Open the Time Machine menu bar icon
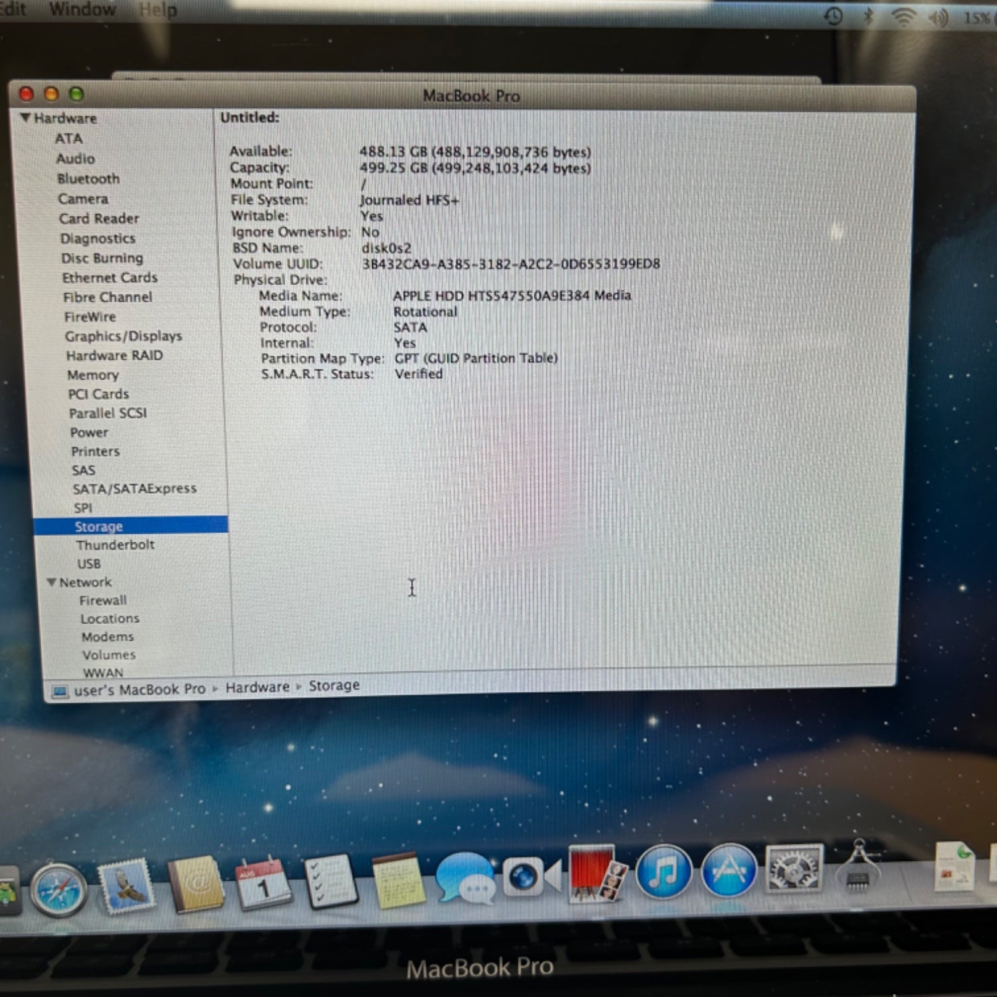Viewport: 997px width, 997px height. point(833,15)
